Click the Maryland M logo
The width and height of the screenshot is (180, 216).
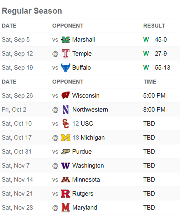pos(66,208)
